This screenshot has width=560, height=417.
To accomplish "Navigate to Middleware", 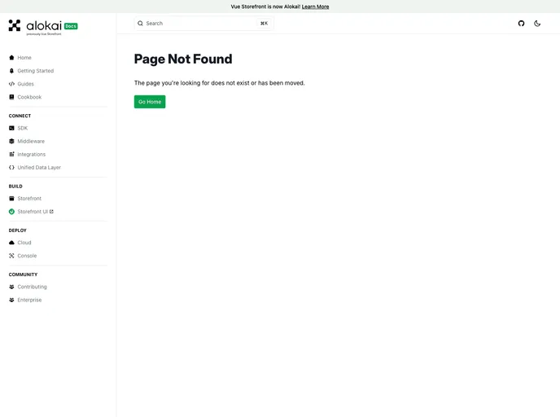I will click(31, 141).
